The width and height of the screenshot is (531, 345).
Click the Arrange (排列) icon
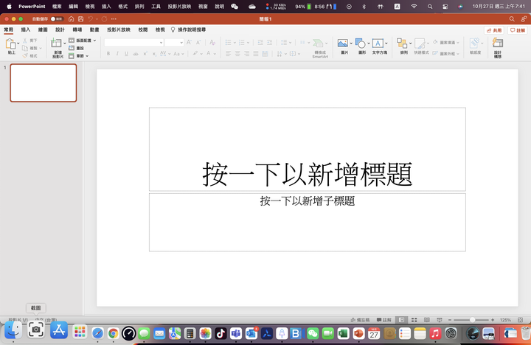coord(402,43)
